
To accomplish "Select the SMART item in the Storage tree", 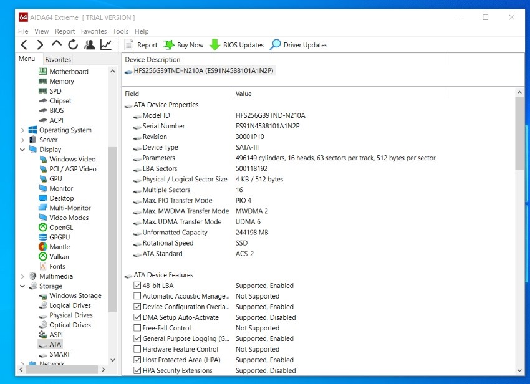I will [x=60, y=354].
